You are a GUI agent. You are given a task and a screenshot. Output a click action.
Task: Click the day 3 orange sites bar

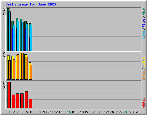(18, 67)
